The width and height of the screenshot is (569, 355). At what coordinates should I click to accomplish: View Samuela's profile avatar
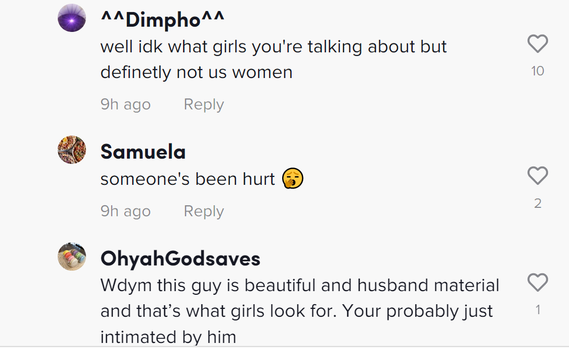72,150
